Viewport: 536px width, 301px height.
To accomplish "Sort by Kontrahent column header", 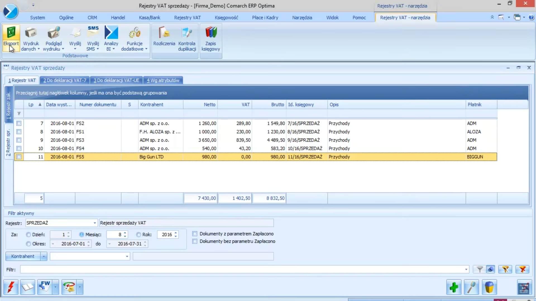I will (161, 105).
